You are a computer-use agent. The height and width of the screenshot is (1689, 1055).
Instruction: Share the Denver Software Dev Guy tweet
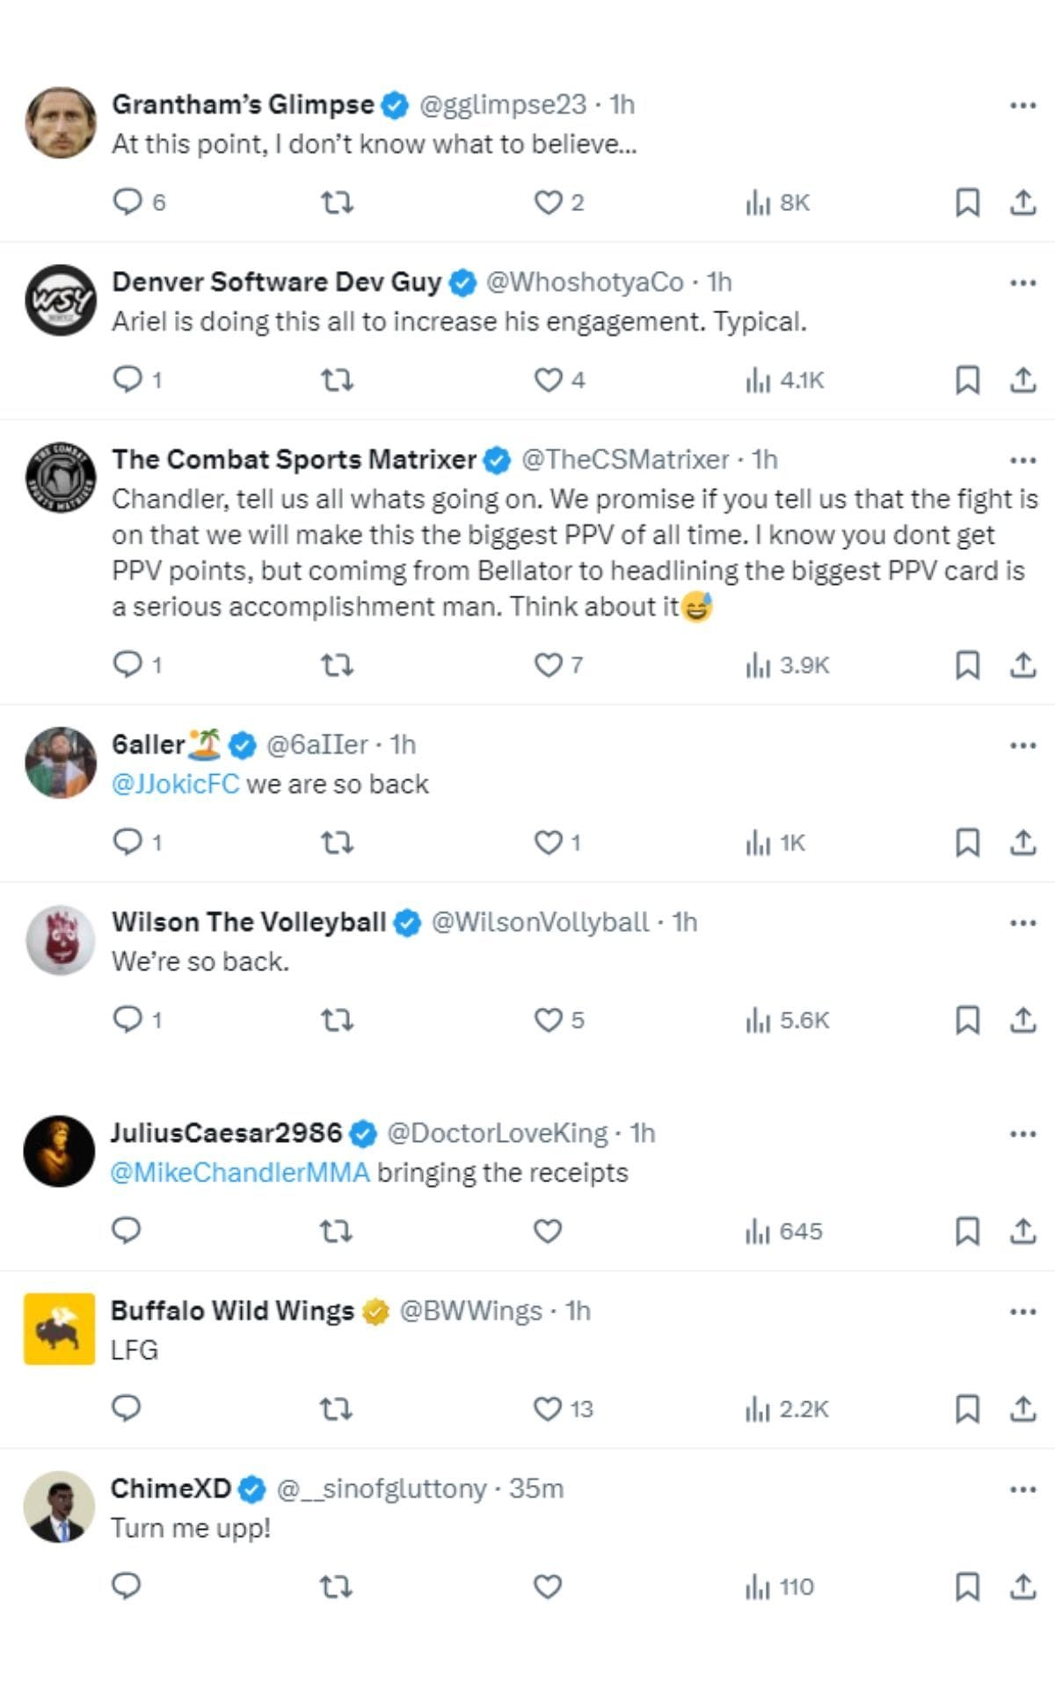pyautogui.click(x=1022, y=380)
